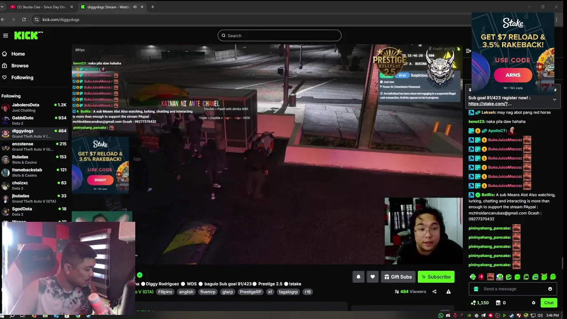Screen dimensions: 567x319
Task: Click the gift icon in chat input
Action: pos(476,289)
